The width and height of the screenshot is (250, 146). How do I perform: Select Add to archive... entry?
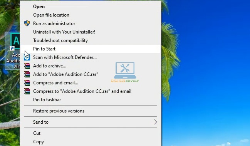91,66
